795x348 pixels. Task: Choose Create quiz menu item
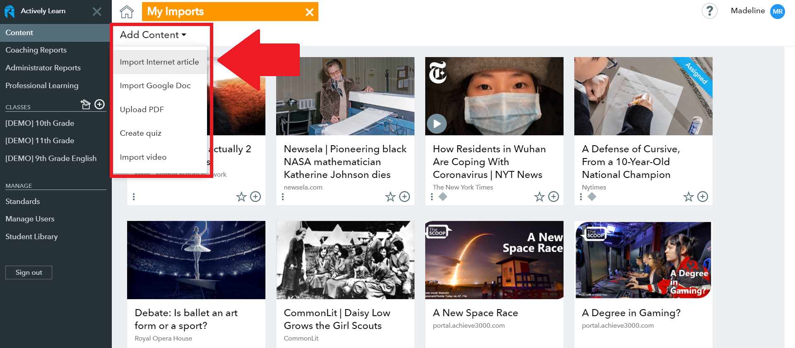coord(160,133)
